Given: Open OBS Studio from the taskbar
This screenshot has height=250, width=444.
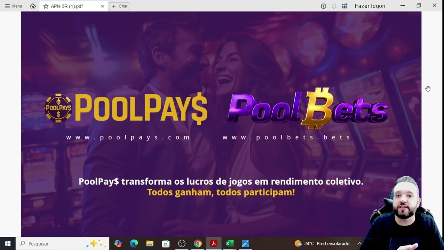Looking at the screenshot, I should pyautogui.click(x=182, y=243).
